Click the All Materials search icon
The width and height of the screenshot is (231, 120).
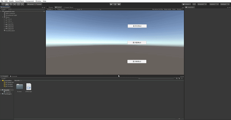tap(4, 82)
